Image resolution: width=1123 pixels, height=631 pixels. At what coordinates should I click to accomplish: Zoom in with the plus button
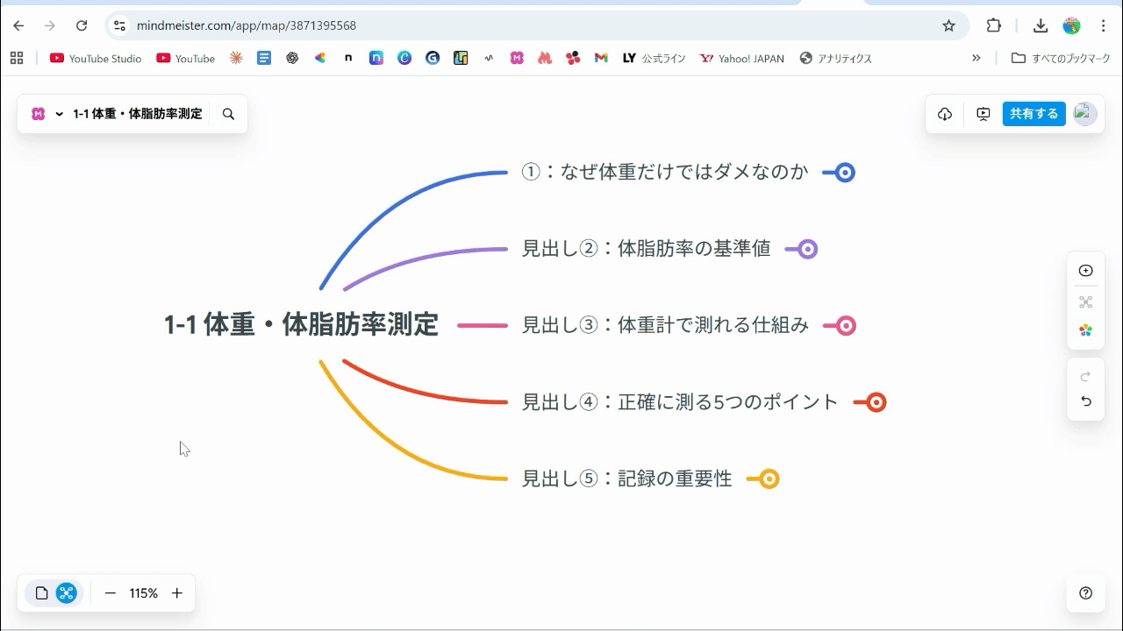tap(177, 593)
